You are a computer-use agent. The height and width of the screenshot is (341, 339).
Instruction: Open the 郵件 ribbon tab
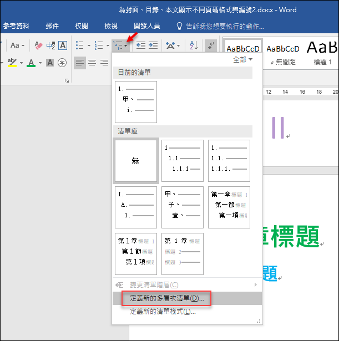pyautogui.click(x=52, y=26)
